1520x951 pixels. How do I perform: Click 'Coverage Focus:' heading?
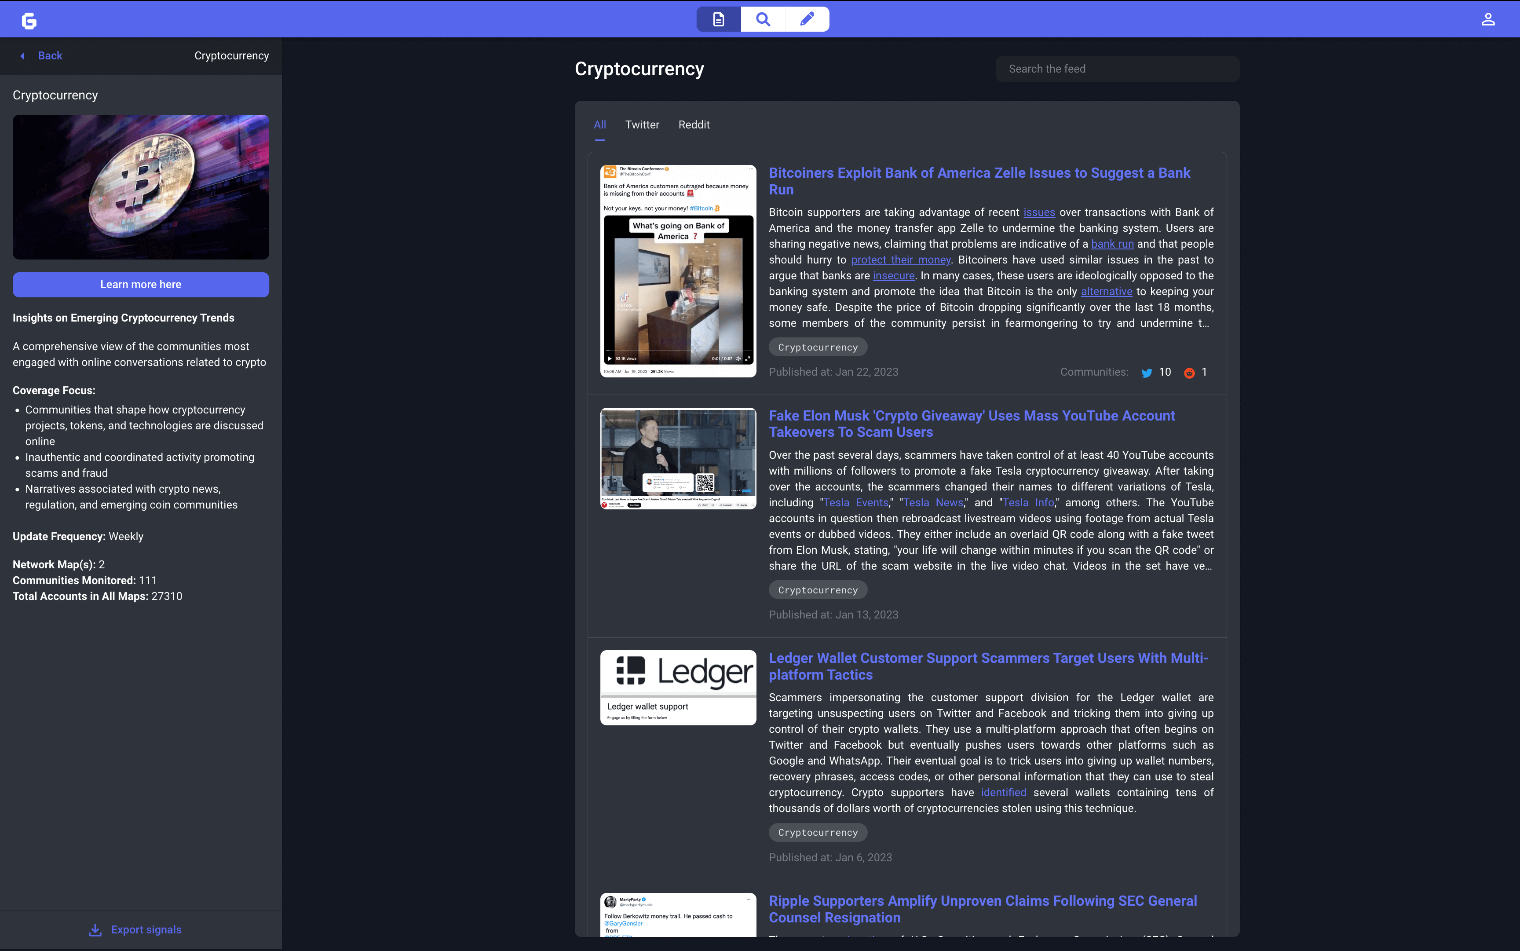point(54,391)
